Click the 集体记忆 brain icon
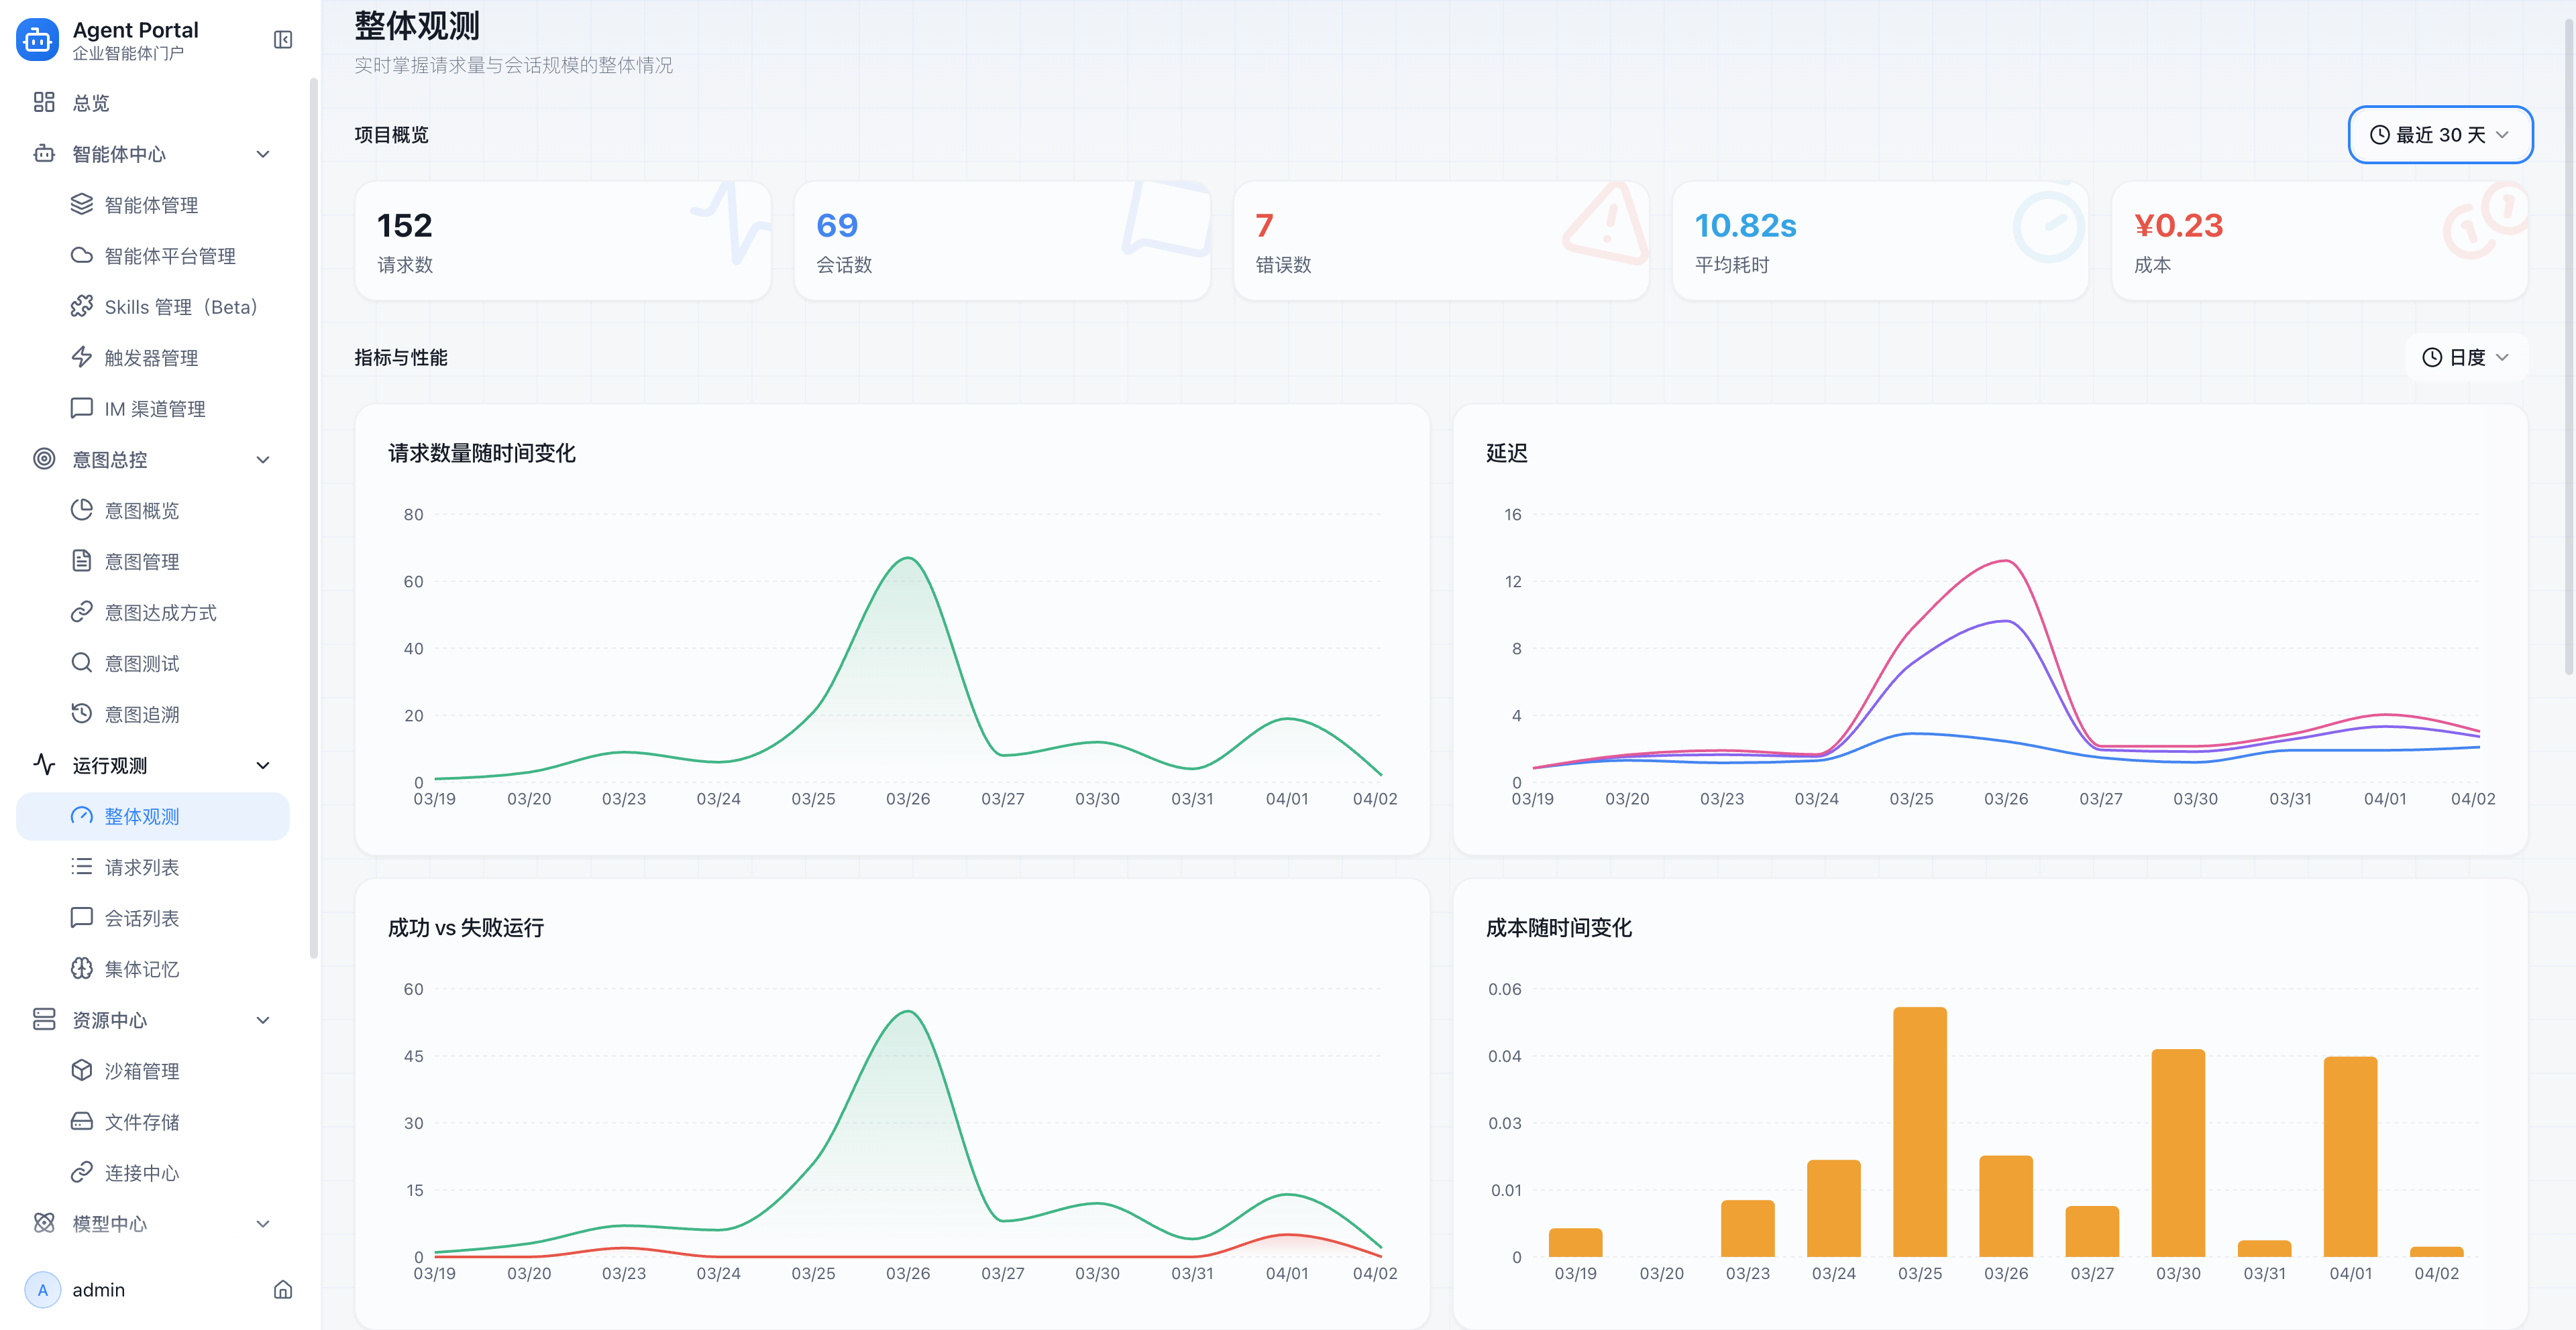The width and height of the screenshot is (2576, 1330). pyautogui.click(x=82, y=968)
